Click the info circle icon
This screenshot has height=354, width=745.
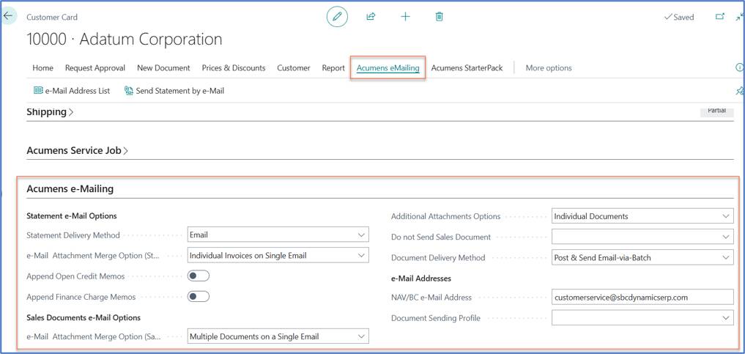[739, 68]
